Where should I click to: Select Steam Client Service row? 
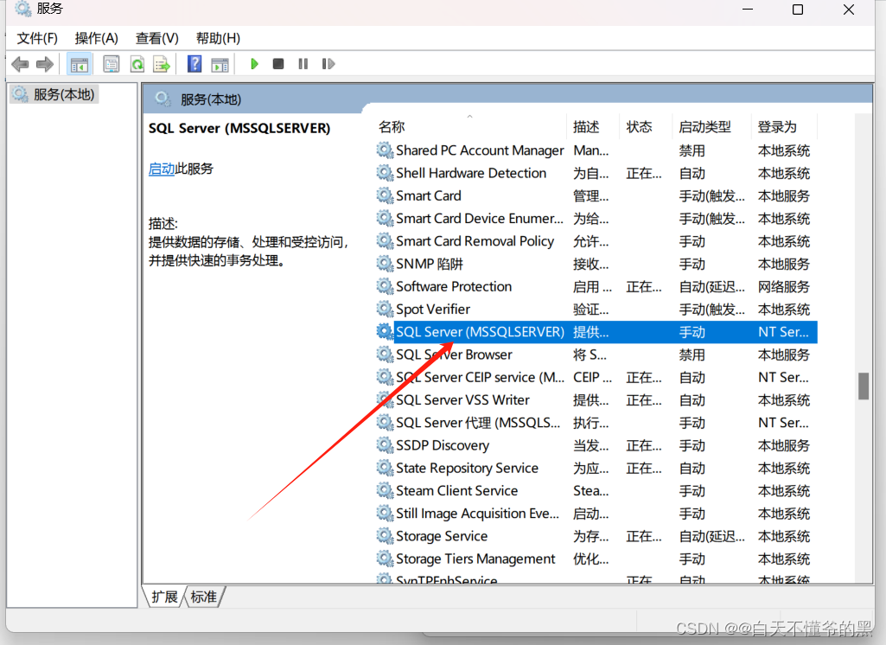(x=596, y=491)
